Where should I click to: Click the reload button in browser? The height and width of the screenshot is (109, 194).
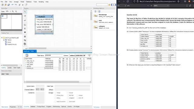(x=128, y=2)
